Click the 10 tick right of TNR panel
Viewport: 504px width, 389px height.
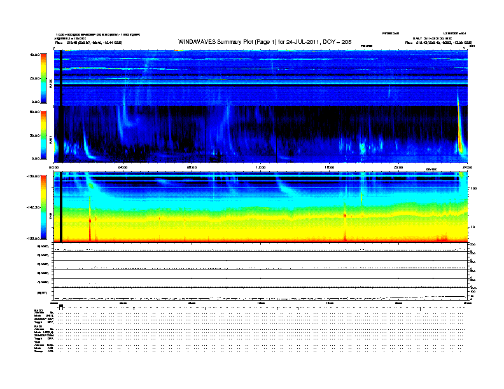tap(472, 227)
